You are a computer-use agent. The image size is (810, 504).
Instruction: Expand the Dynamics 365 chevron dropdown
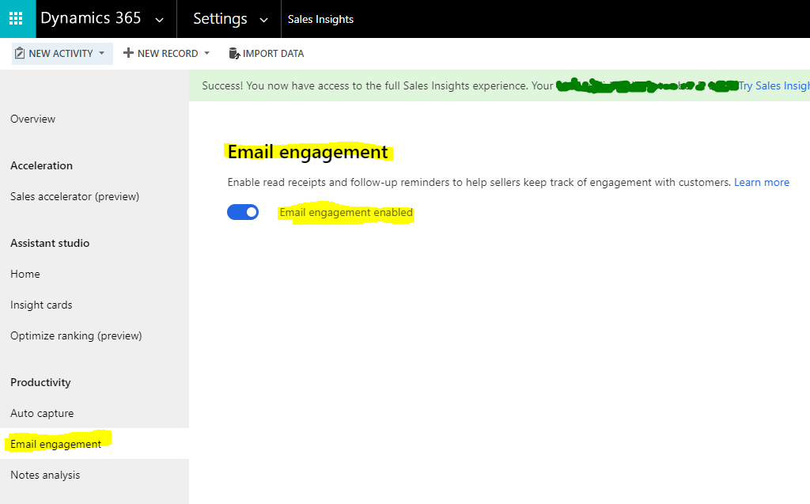(160, 19)
